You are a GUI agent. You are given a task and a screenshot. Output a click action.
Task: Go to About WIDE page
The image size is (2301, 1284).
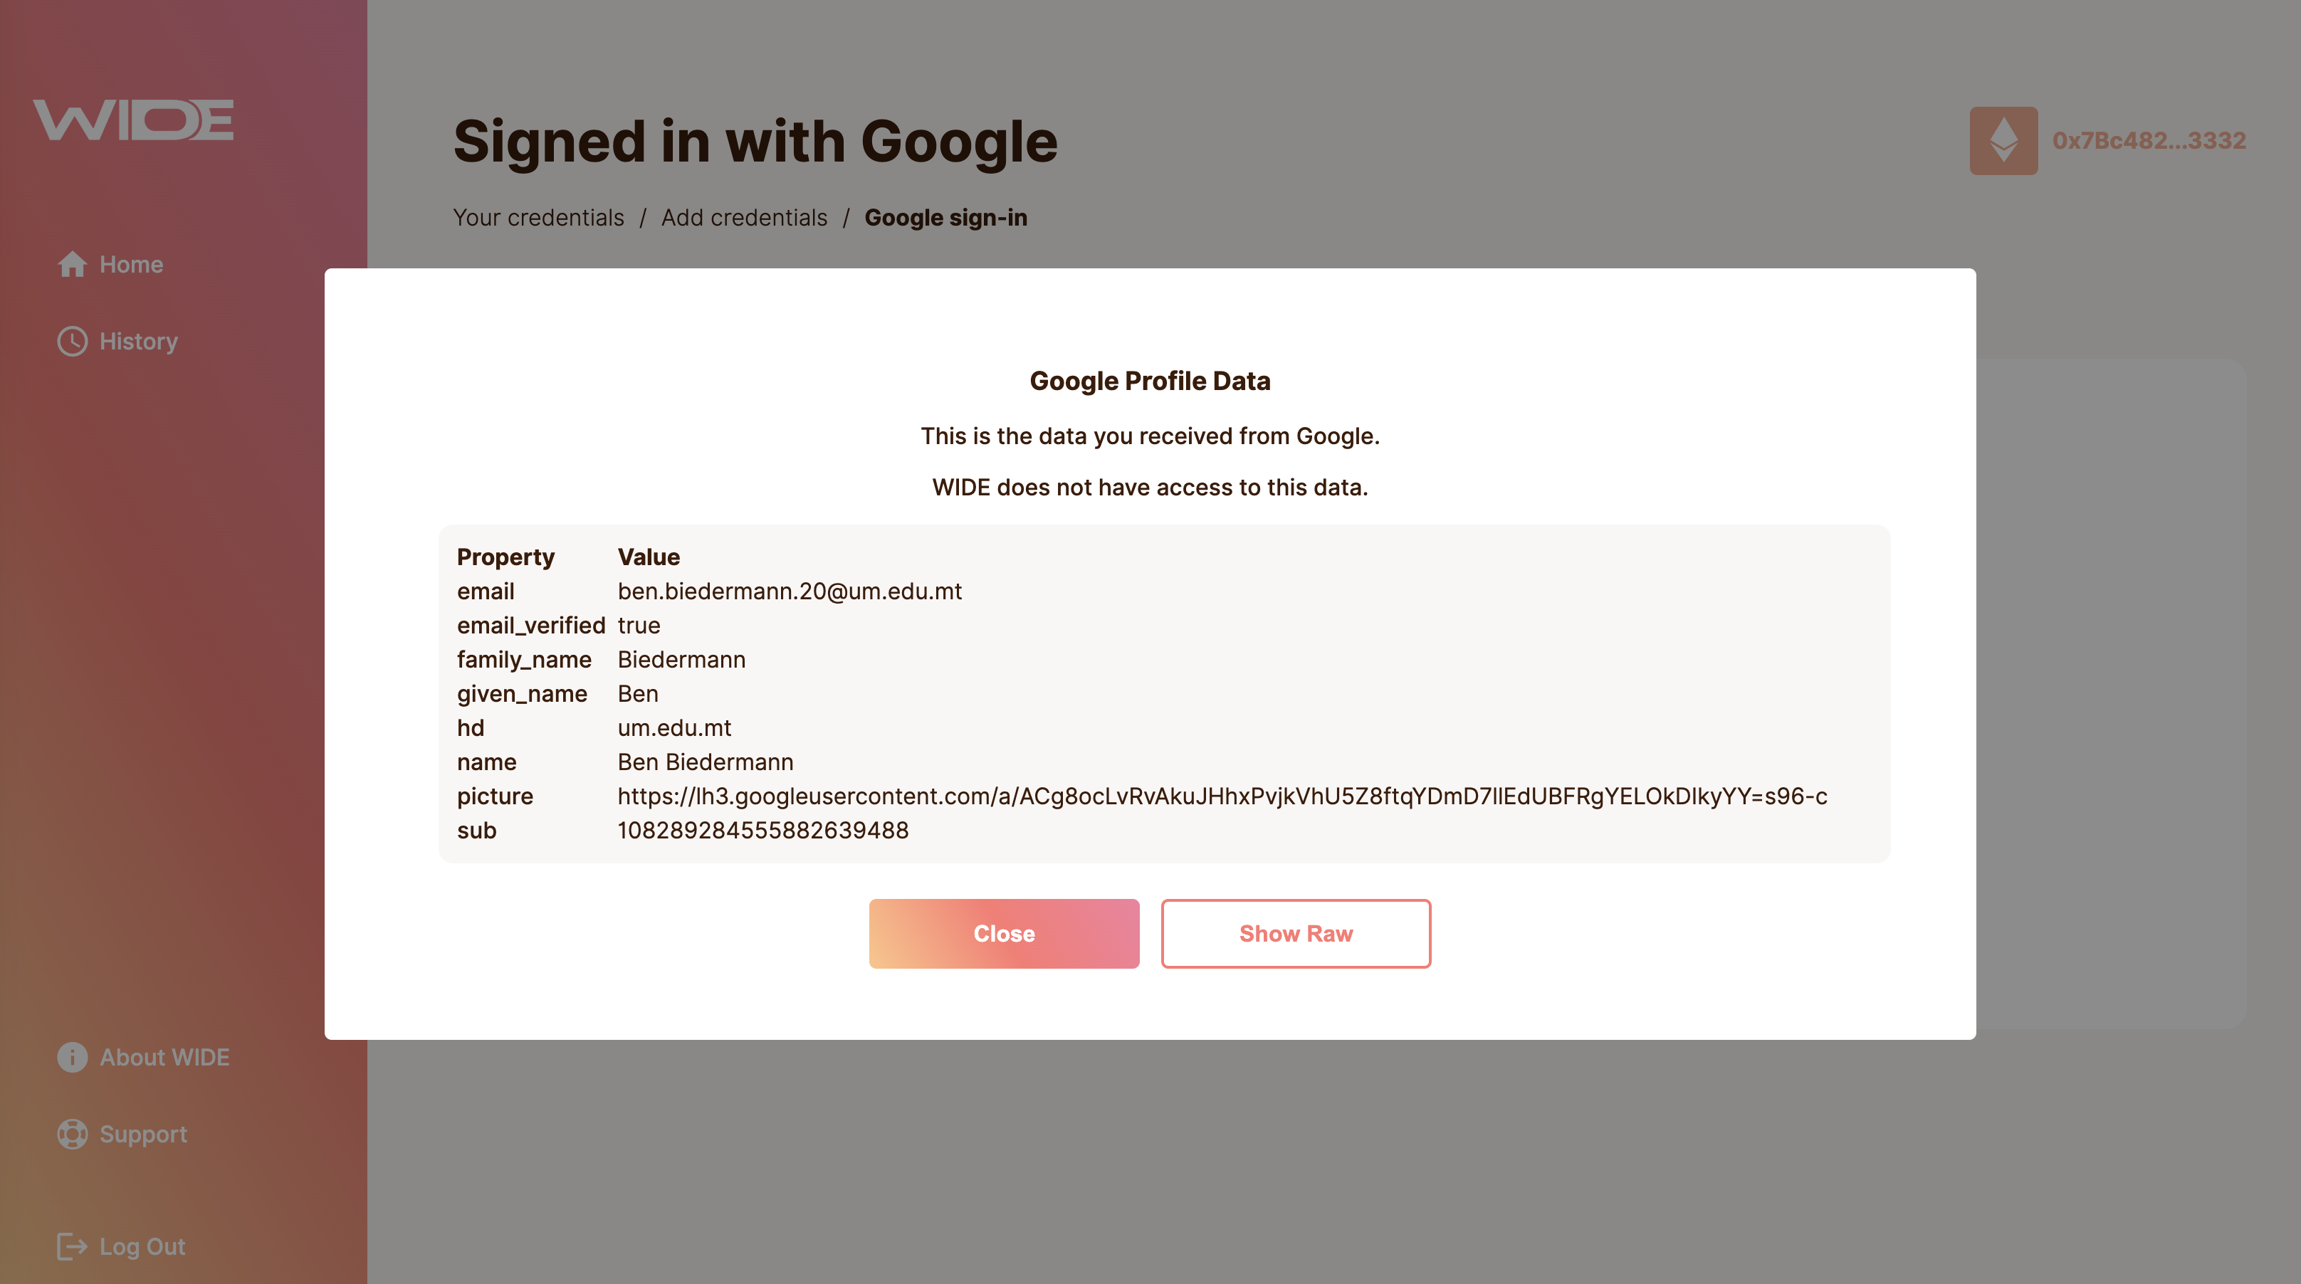[x=164, y=1057]
